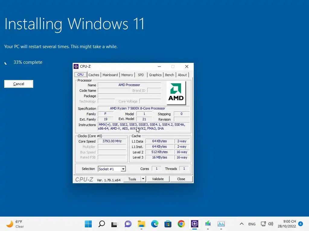The height and width of the screenshot is (231, 309).
Task: Click the Tools button
Action: 132,179
